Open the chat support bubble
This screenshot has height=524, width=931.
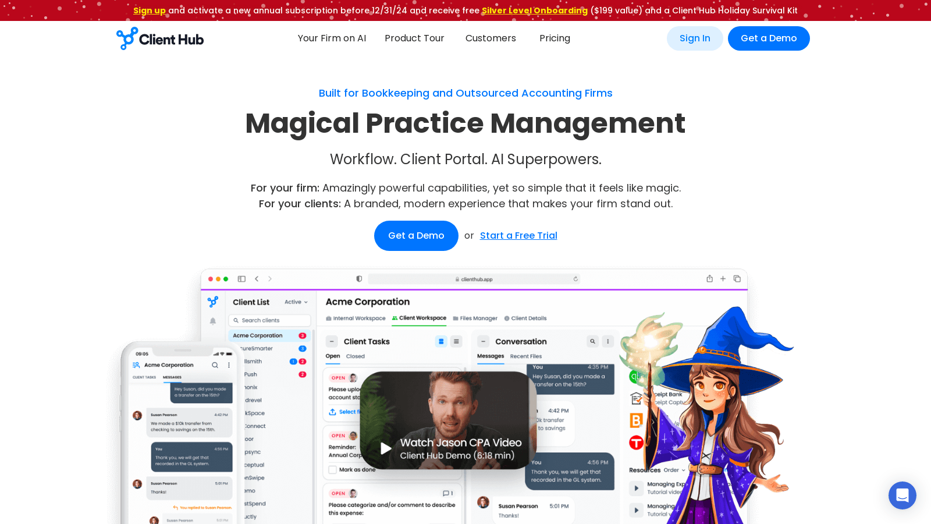coord(902,495)
